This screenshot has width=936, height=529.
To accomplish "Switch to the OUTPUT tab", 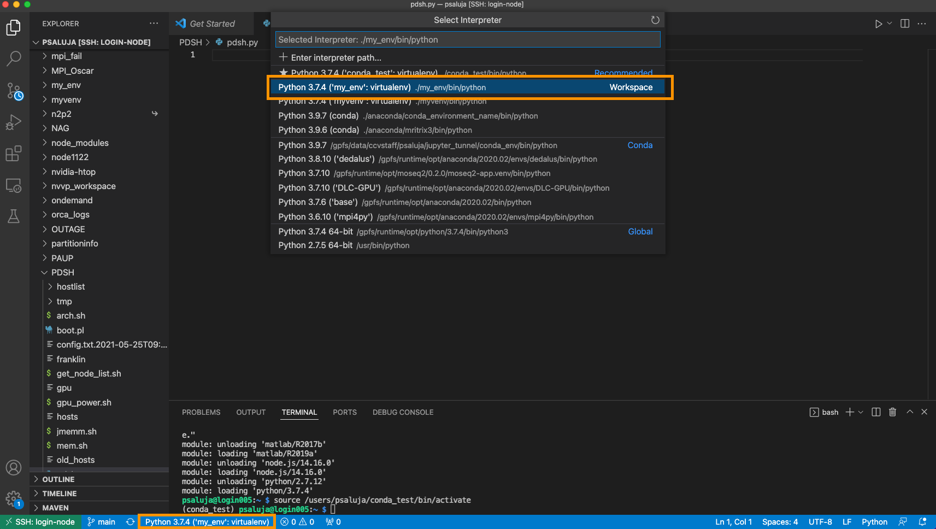I will click(x=251, y=412).
